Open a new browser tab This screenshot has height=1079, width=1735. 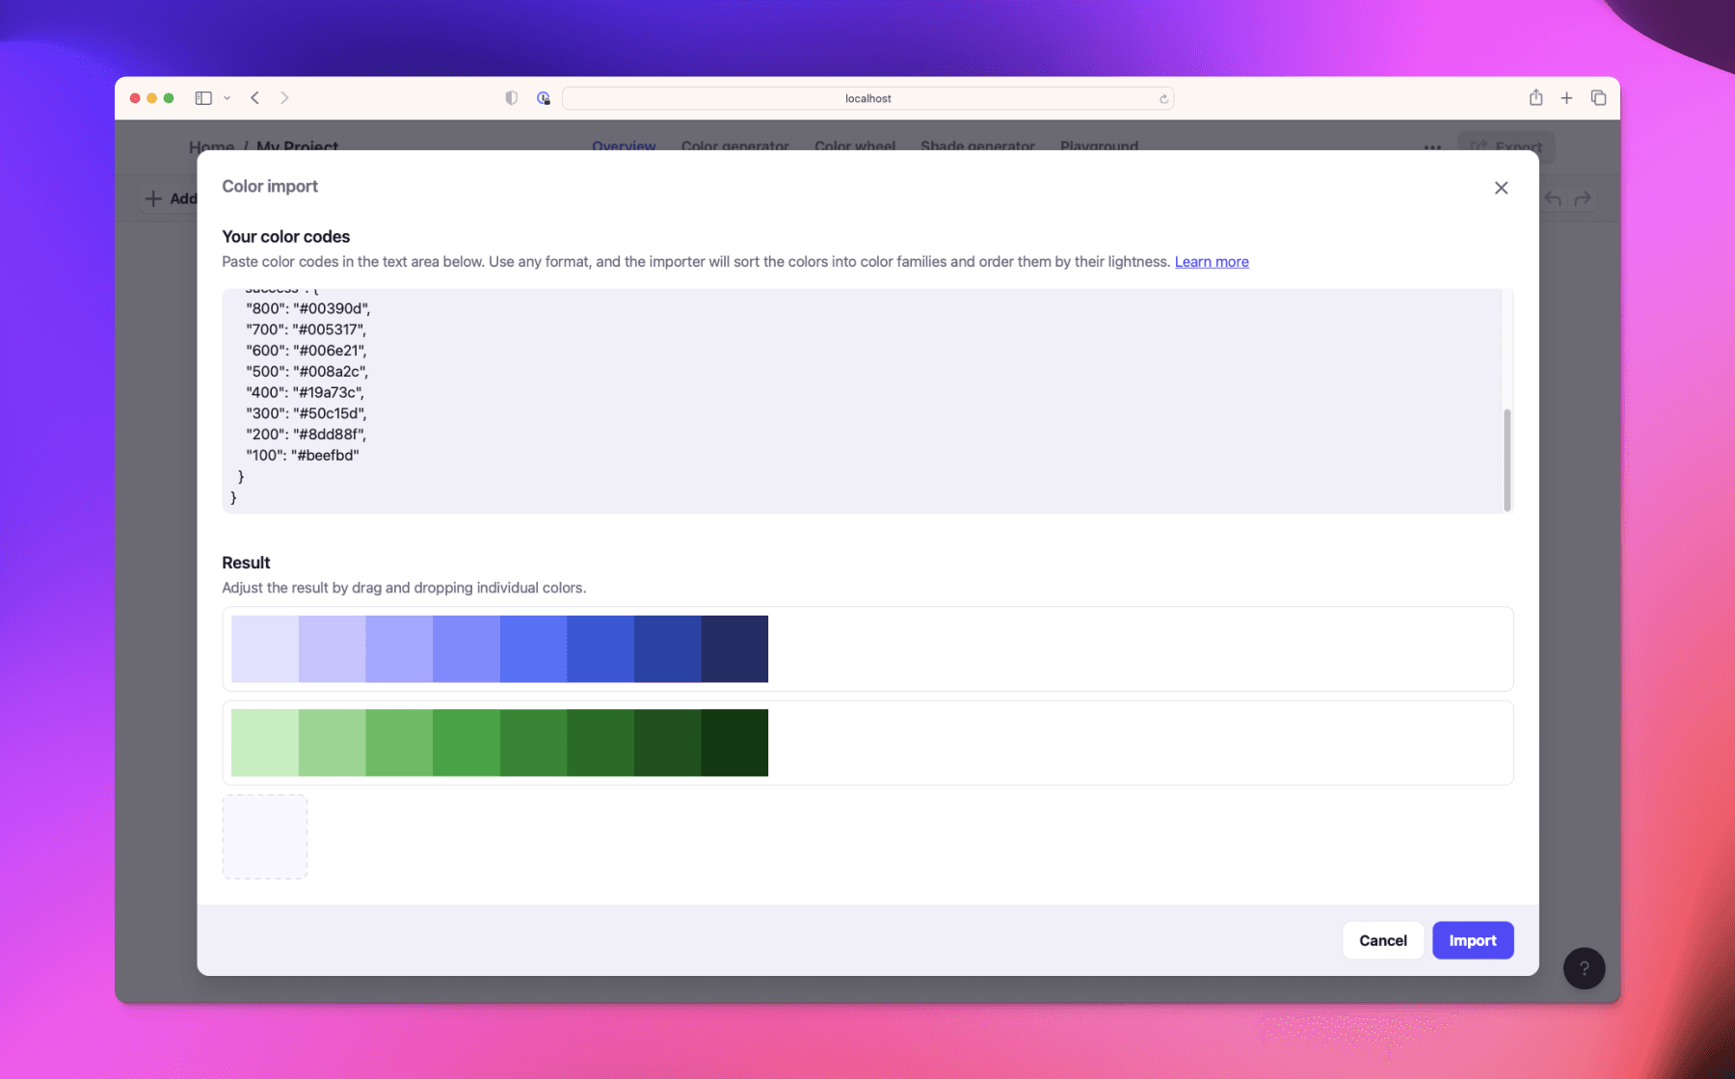1566,97
